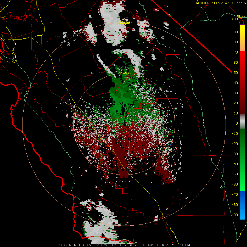This screenshot has height=247, width=247.
Task: Click the NEXR label above the color scale
Action: tap(241, 16)
